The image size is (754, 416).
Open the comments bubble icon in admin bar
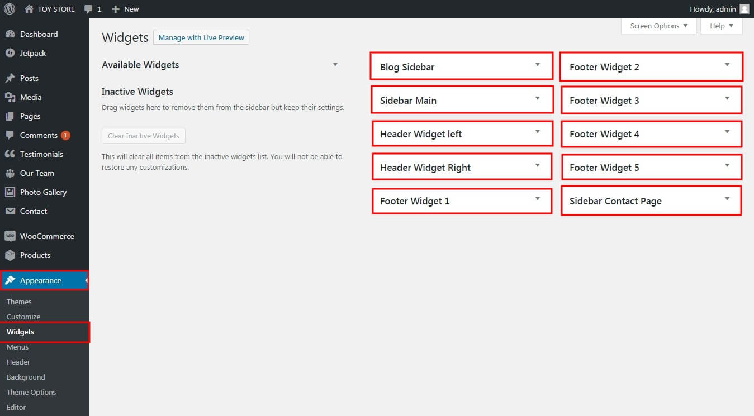pyautogui.click(x=88, y=9)
